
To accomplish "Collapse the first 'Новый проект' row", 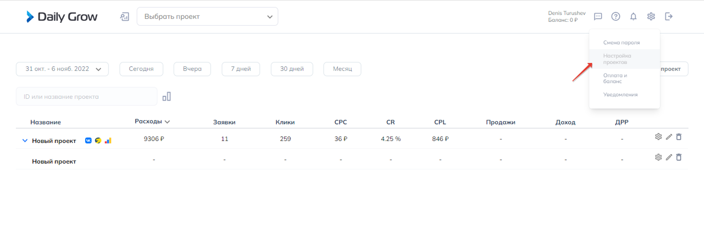I will (x=25, y=141).
